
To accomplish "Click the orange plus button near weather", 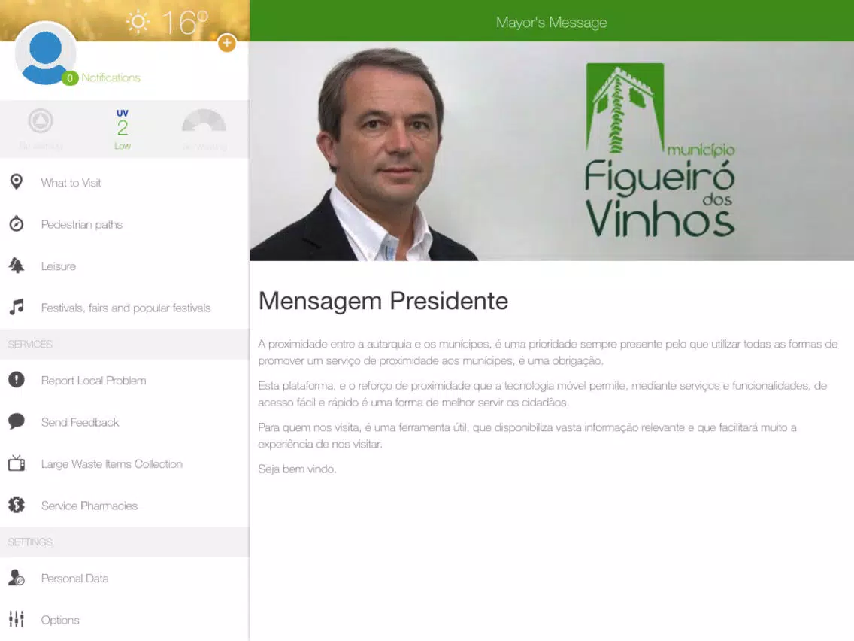I will pyautogui.click(x=226, y=43).
